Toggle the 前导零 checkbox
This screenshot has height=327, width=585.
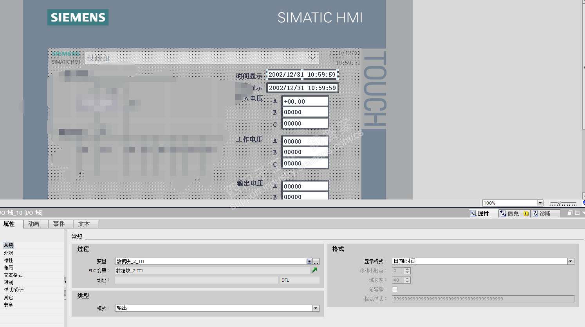pos(395,289)
